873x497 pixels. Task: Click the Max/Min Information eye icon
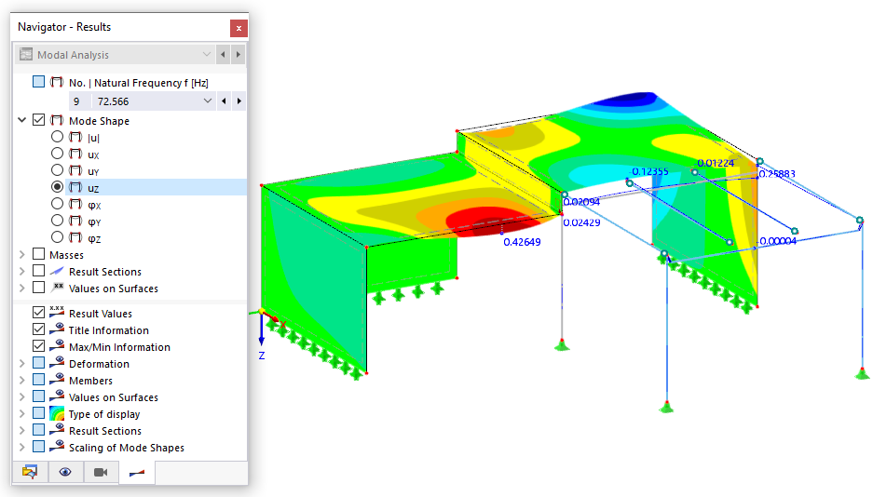coord(57,346)
